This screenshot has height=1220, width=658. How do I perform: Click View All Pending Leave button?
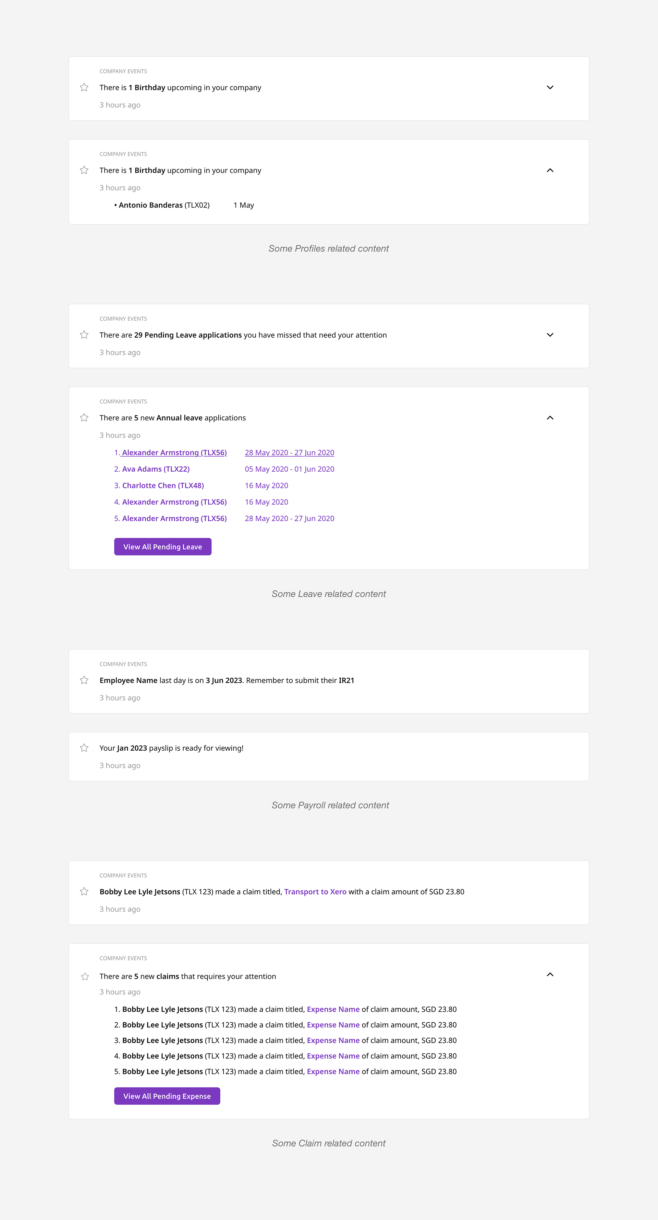click(163, 547)
